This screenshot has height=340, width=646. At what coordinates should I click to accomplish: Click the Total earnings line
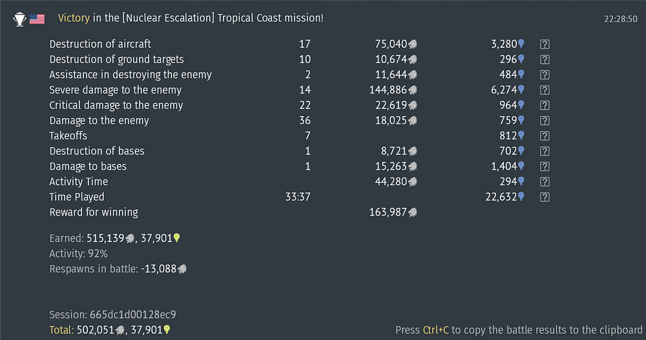(x=110, y=330)
